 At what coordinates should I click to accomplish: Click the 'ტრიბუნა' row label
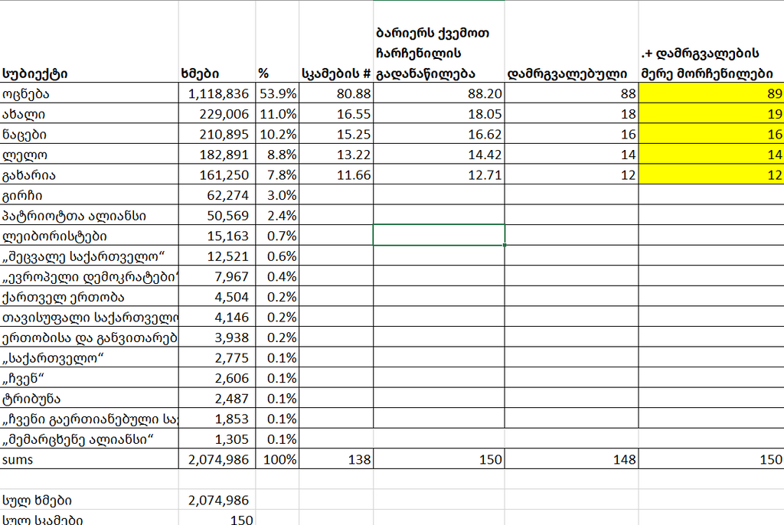pos(89,399)
